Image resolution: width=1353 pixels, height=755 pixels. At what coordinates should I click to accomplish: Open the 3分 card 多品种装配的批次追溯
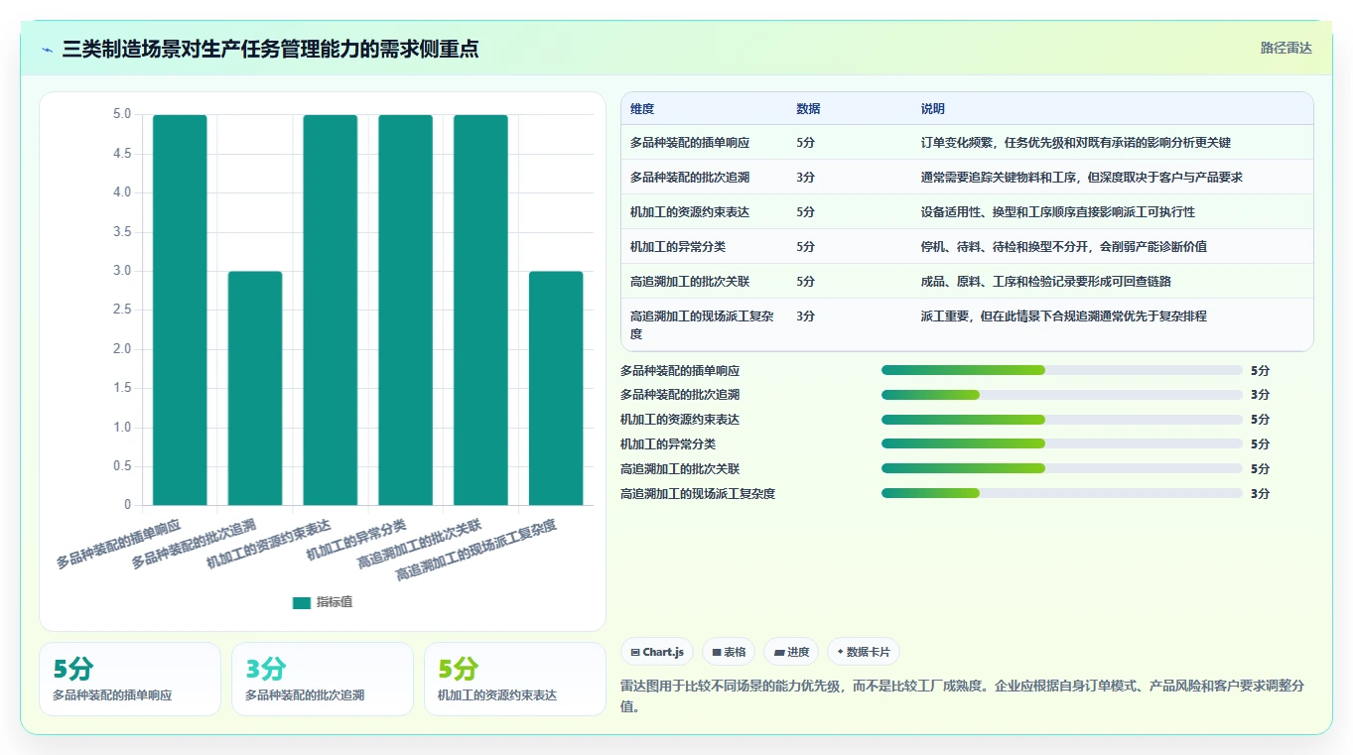(323, 679)
